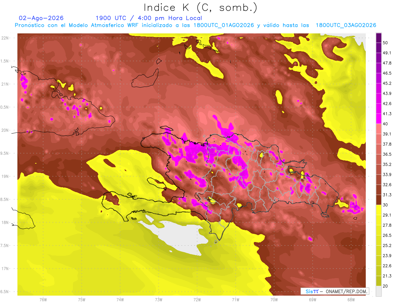Click the colorbar value '41.3'
Image resolution: width=394 pixels, height=304 pixels.
(387, 114)
